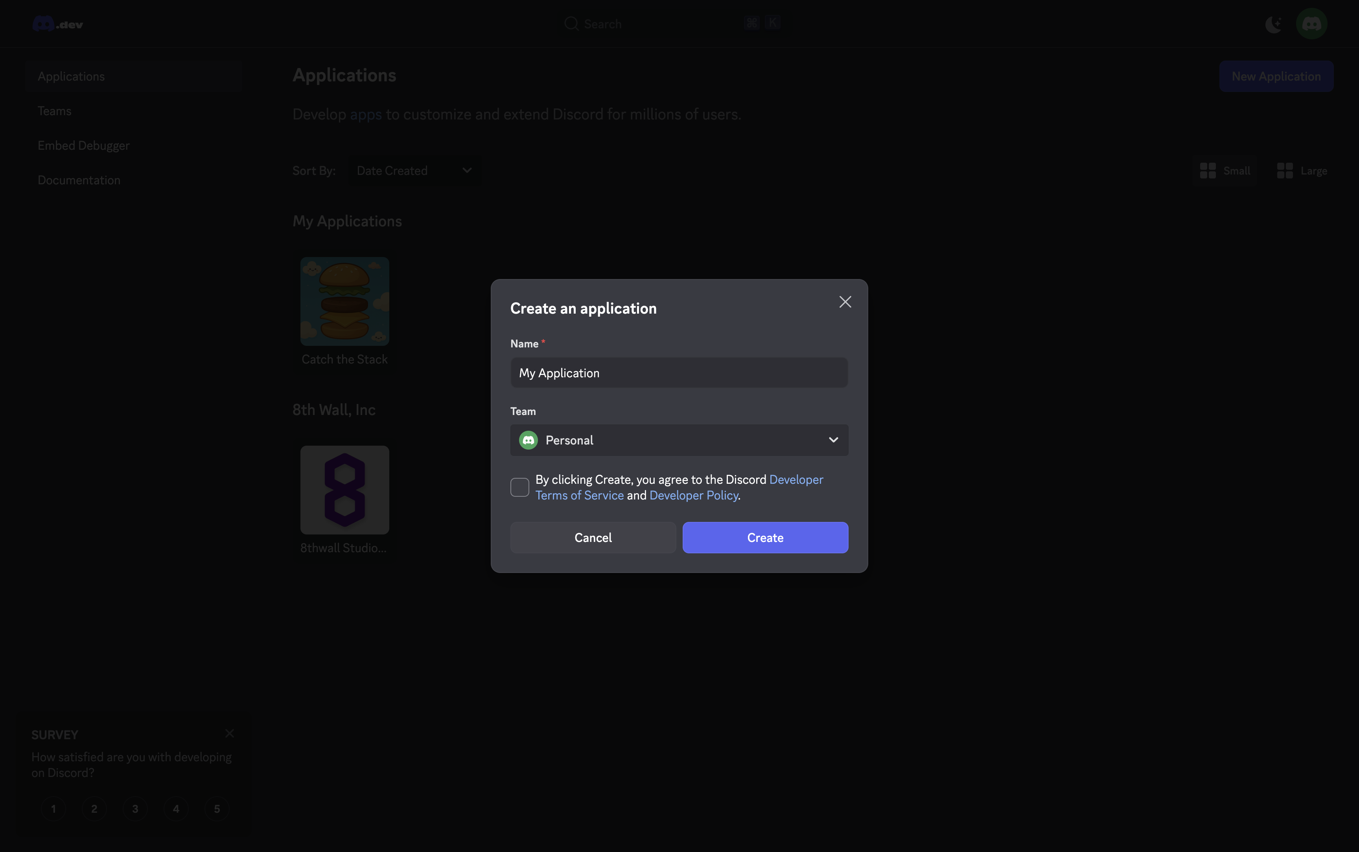Open the Catch the Stack app
The height and width of the screenshot is (852, 1359).
[x=344, y=301]
